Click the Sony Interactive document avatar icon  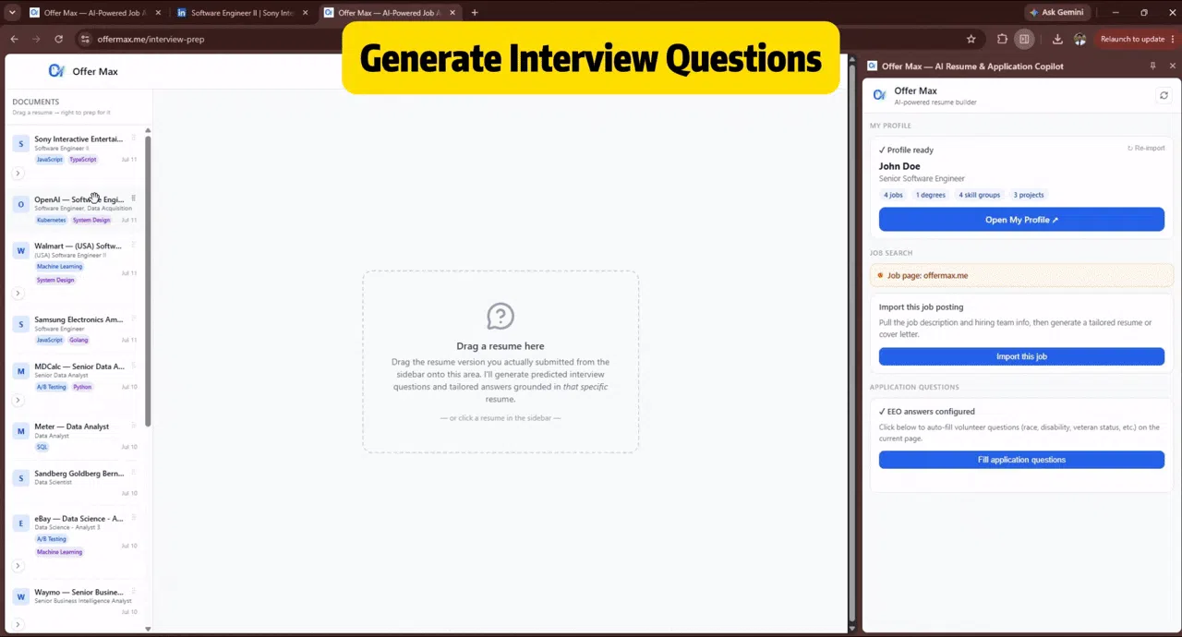[20, 144]
